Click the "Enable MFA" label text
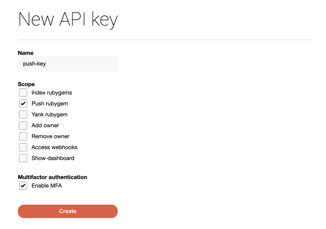This screenshot has width=326, height=229. pos(47,186)
